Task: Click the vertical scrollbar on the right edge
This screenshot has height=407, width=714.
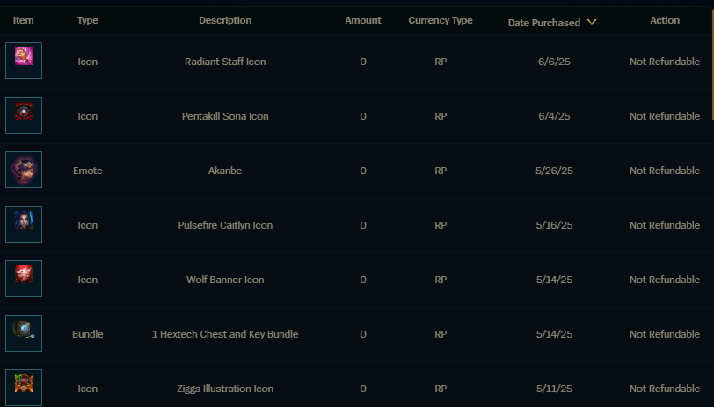Action: 711,64
